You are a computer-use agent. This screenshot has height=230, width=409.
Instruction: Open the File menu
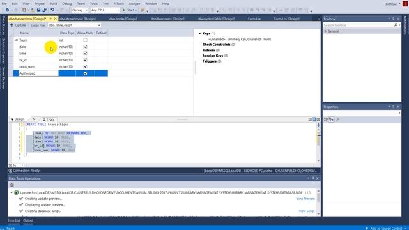coord(4,4)
